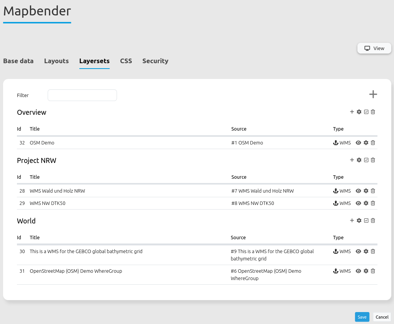Delete the World layerset
The width and height of the screenshot is (394, 324).
373,220
